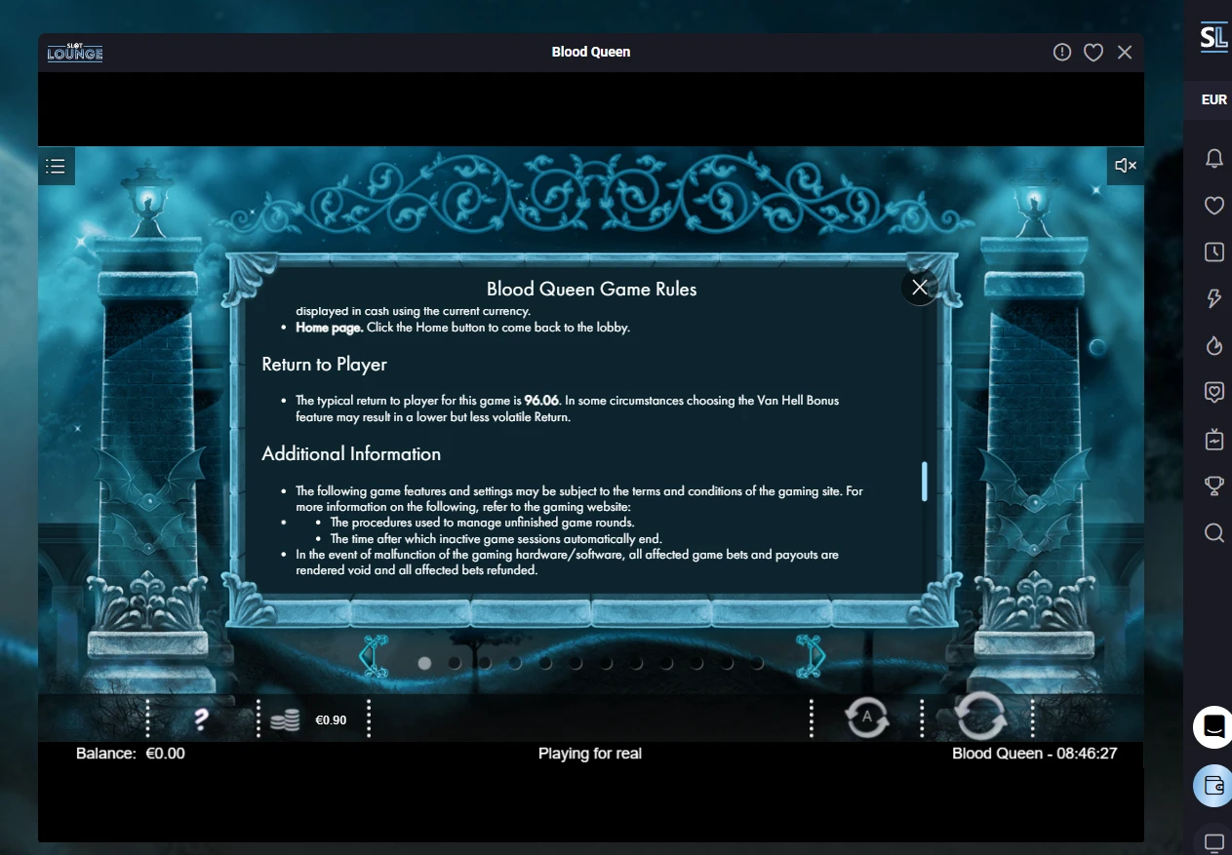Viewport: 1232px width, 855px height.
Task: Click the 96.06 return value
Action: pos(541,401)
